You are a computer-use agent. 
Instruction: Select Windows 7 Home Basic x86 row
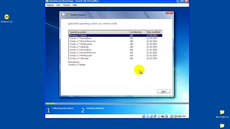point(115,38)
